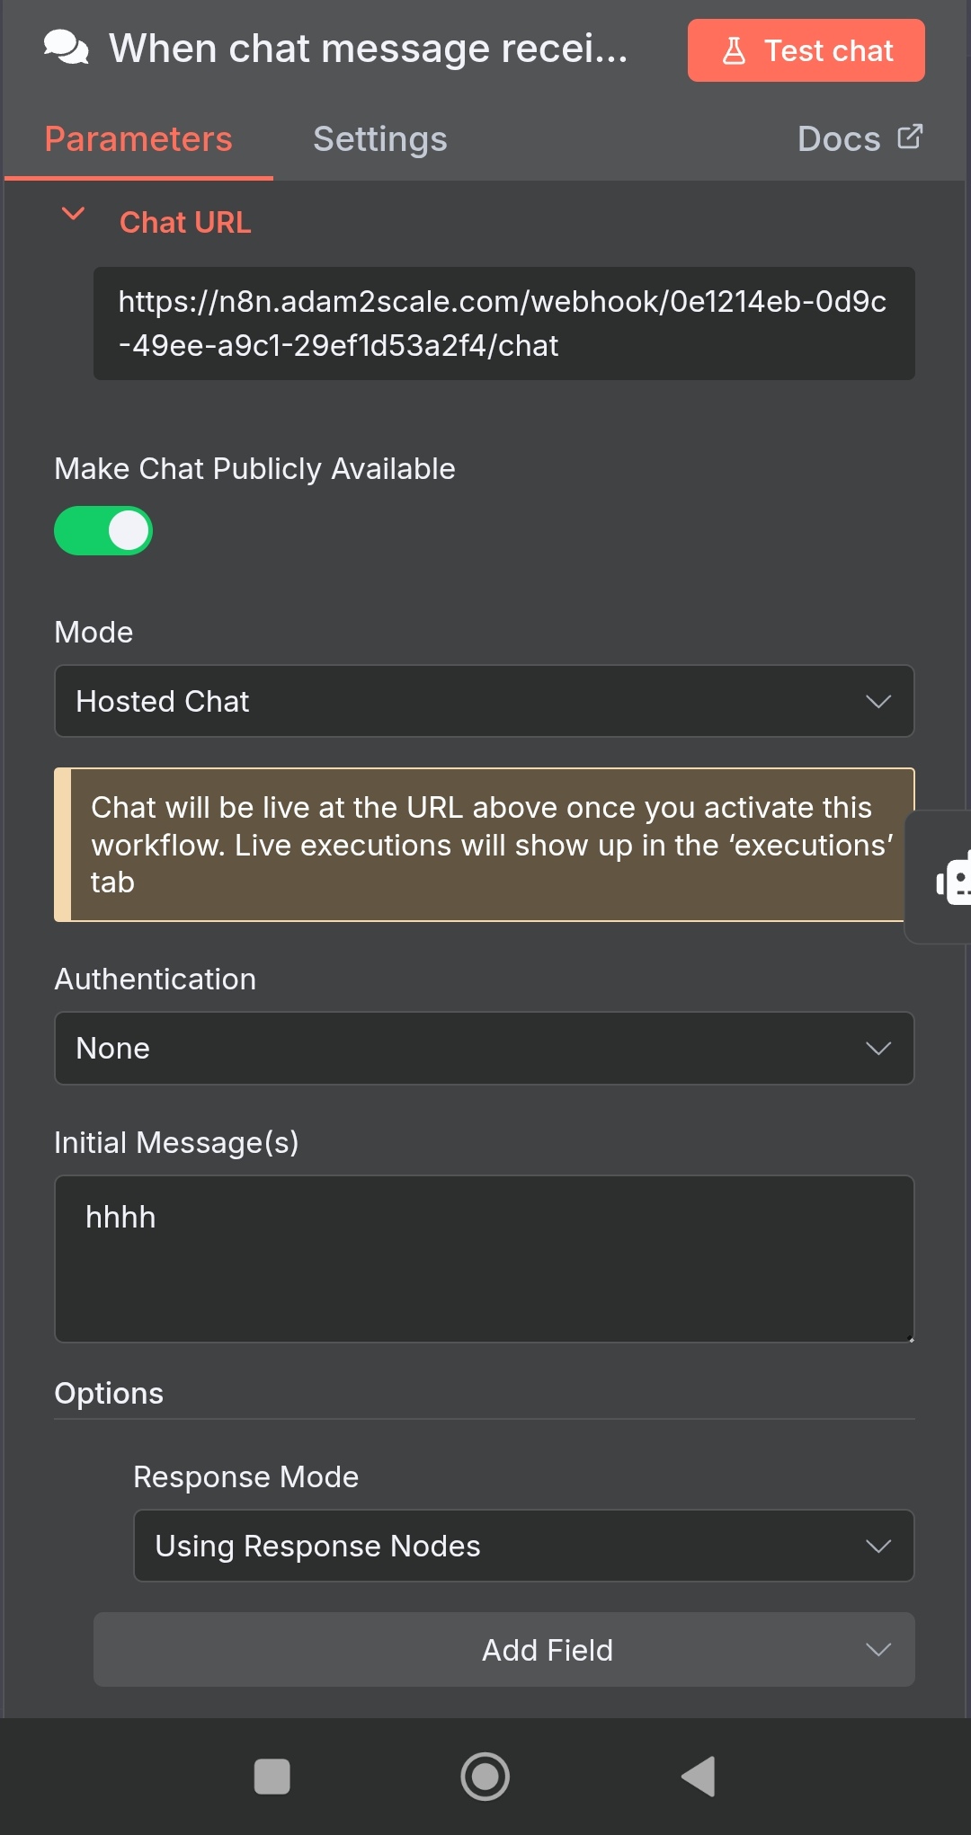Click the external link icon beside Docs
The image size is (971, 1835).
click(x=910, y=137)
